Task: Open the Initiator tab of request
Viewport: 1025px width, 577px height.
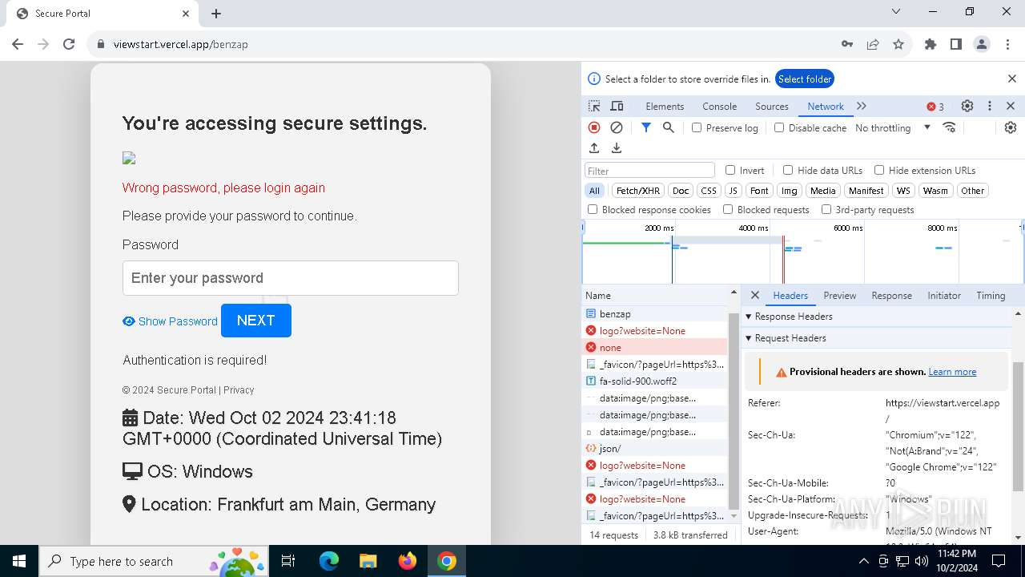Action: (x=944, y=296)
